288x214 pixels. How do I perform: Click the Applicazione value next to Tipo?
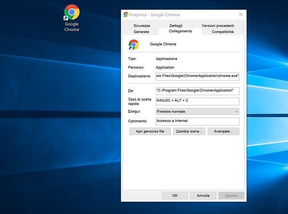pyautogui.click(x=166, y=58)
